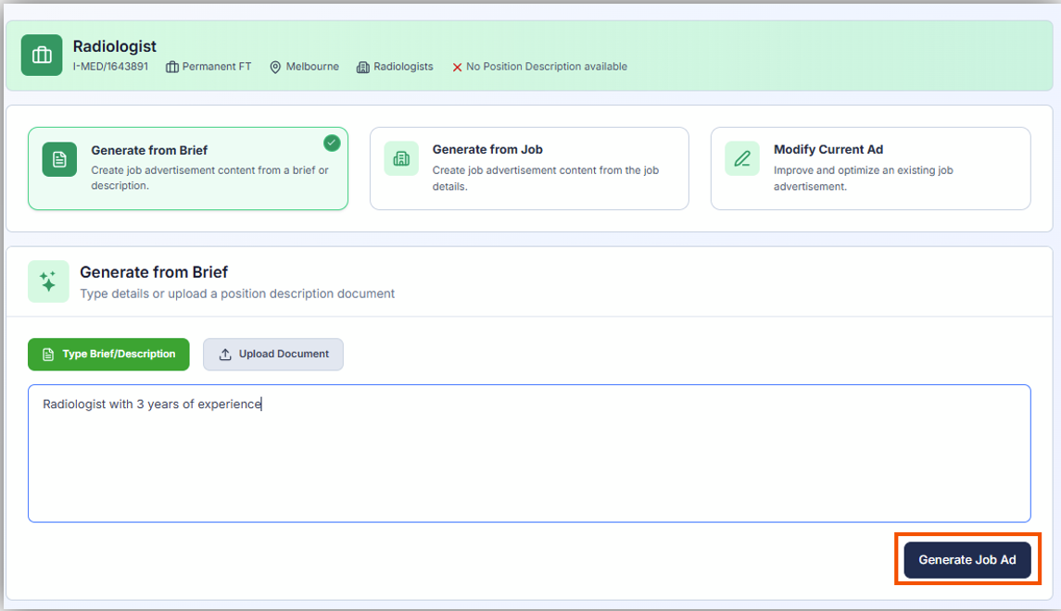Click the green briefcase icon beside Radiologist
This screenshot has height=611, width=1061.
(x=42, y=56)
